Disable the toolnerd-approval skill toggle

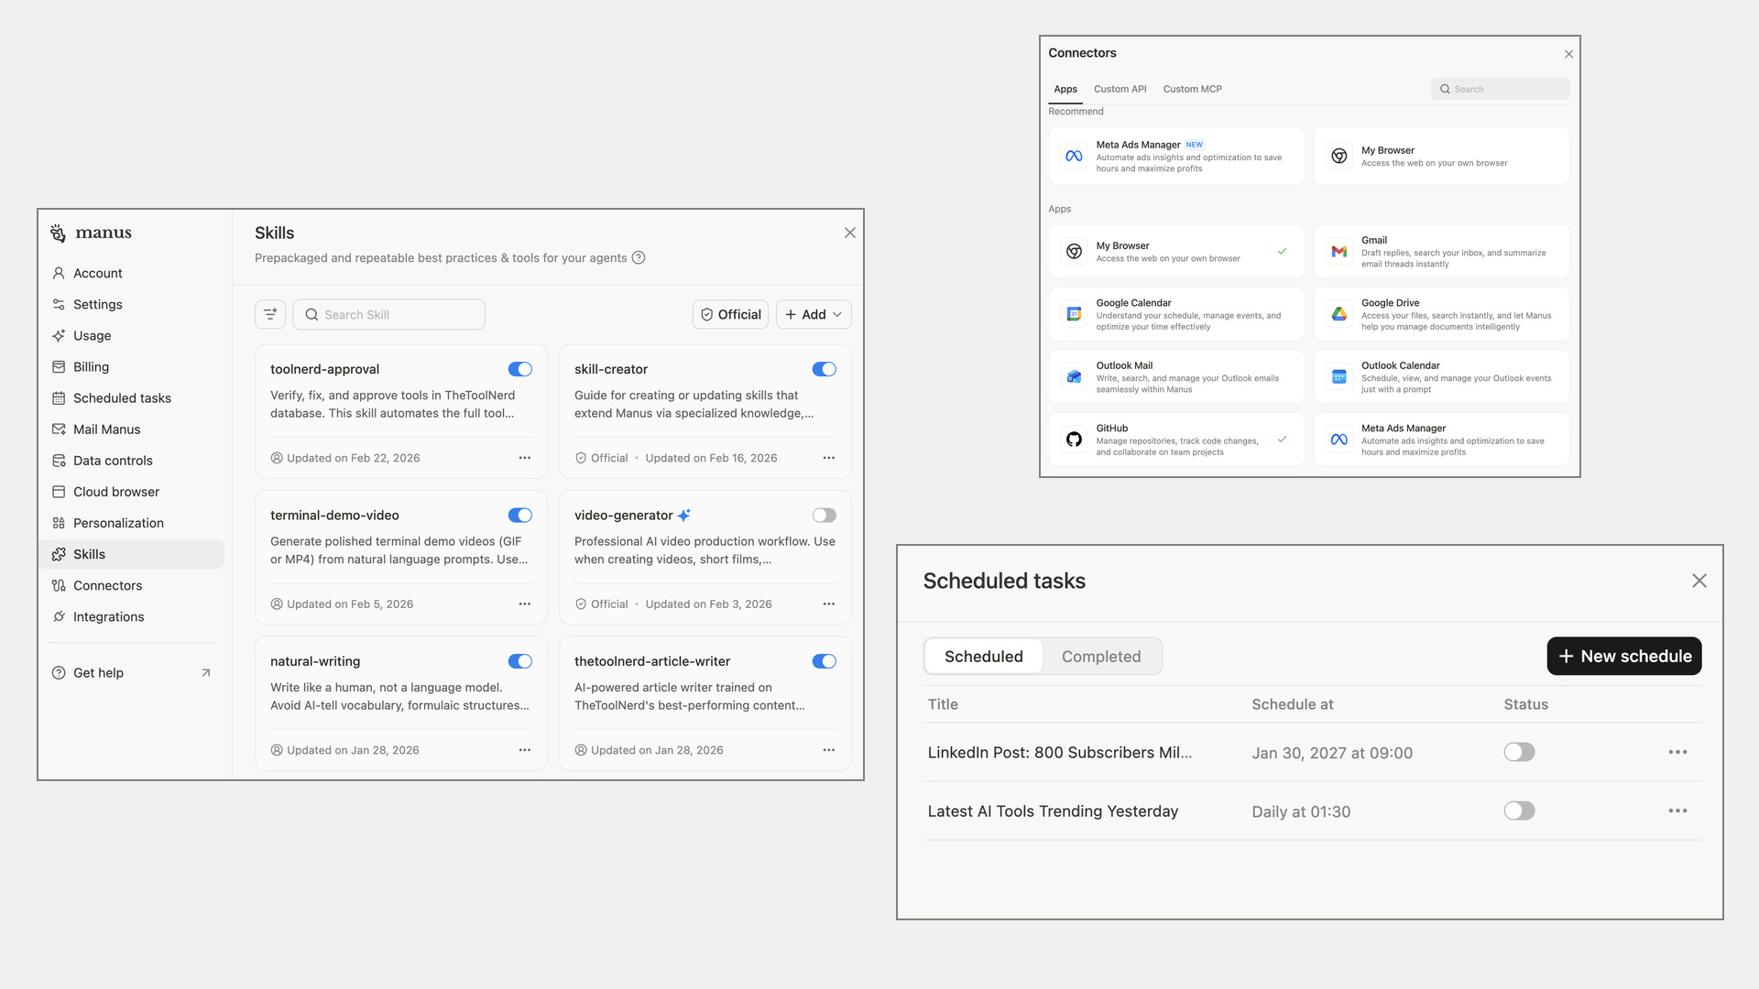(x=519, y=369)
